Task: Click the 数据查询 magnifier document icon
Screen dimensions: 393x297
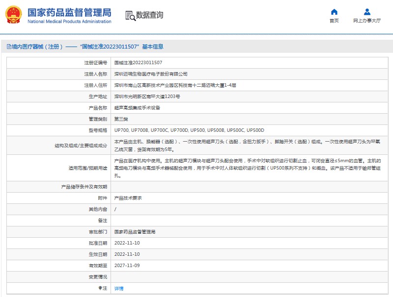Action: click(x=130, y=16)
